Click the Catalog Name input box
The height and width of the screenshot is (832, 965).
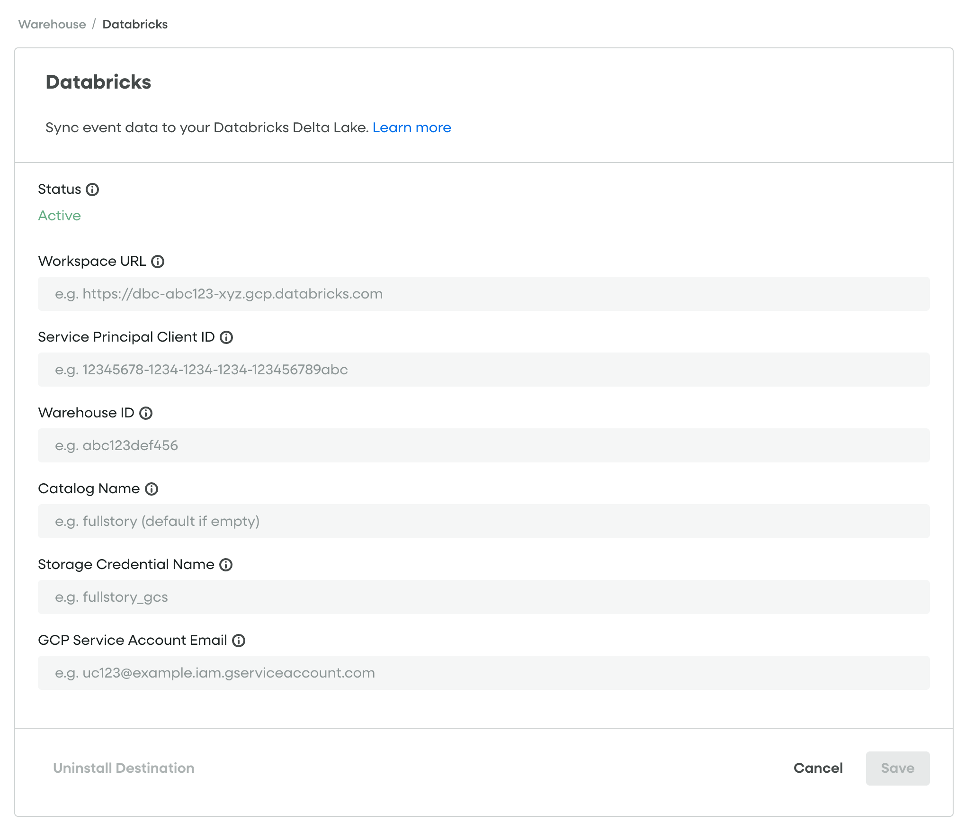pos(483,521)
